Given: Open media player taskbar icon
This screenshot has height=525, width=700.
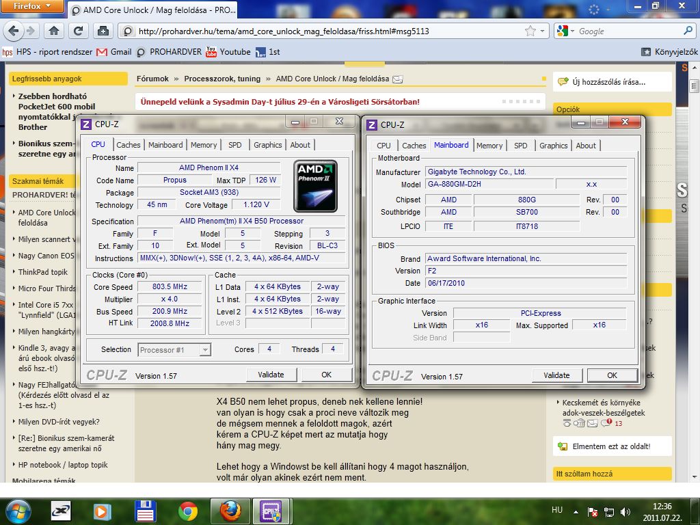Looking at the screenshot, I should (102, 511).
